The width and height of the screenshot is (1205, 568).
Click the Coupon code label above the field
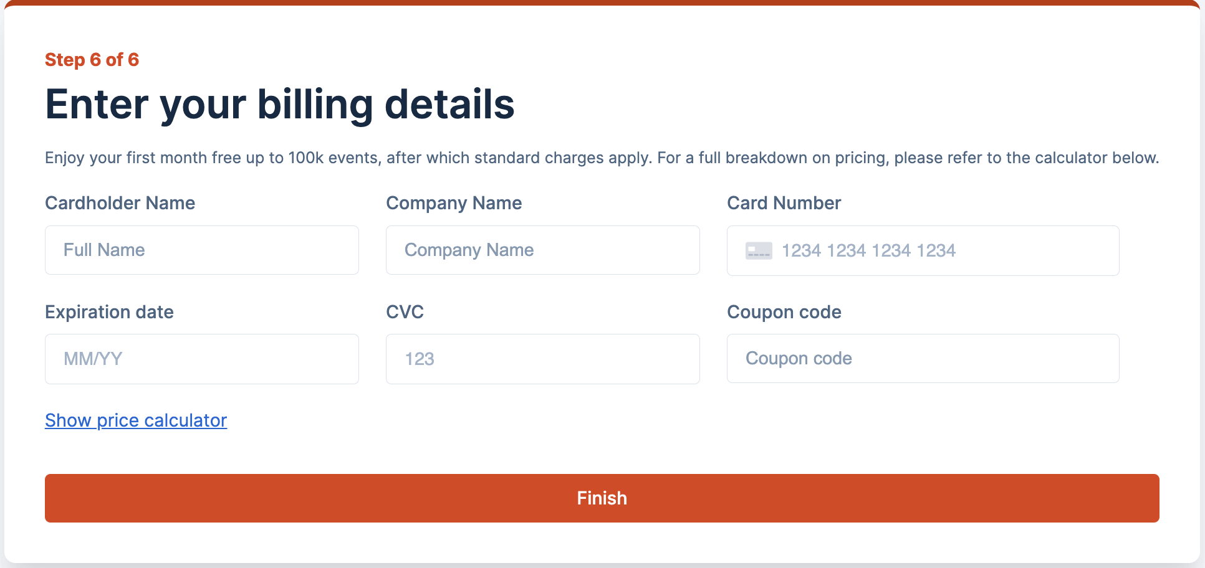784,312
